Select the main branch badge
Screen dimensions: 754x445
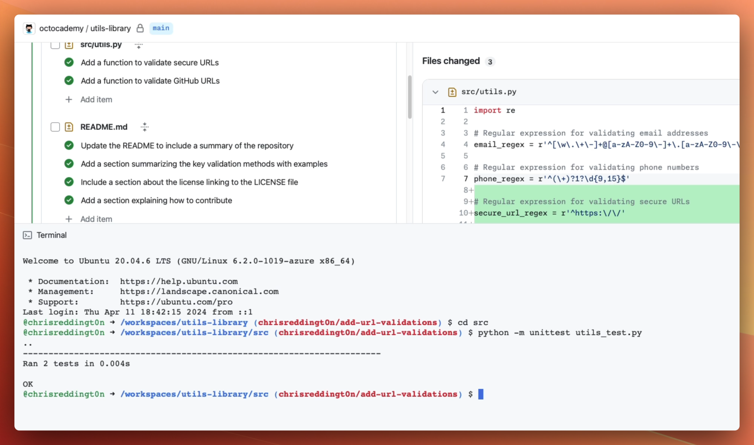161,28
